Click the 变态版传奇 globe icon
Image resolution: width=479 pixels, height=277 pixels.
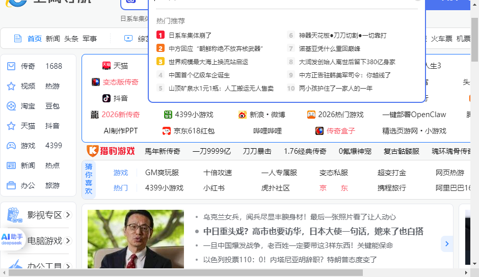click(96, 82)
